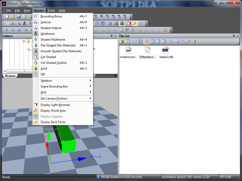
Task: Click the Zoom Out magnifier toolbar icon
Action: coord(158,30)
